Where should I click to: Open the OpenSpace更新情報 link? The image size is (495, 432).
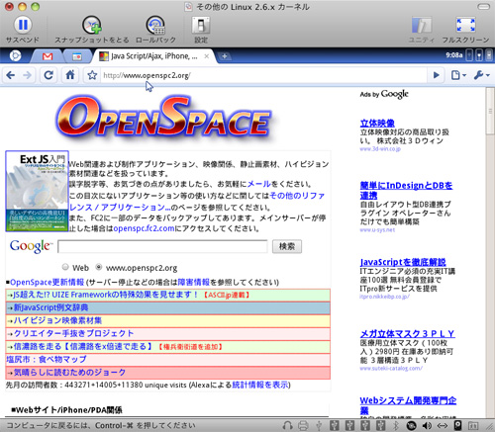coord(48,283)
